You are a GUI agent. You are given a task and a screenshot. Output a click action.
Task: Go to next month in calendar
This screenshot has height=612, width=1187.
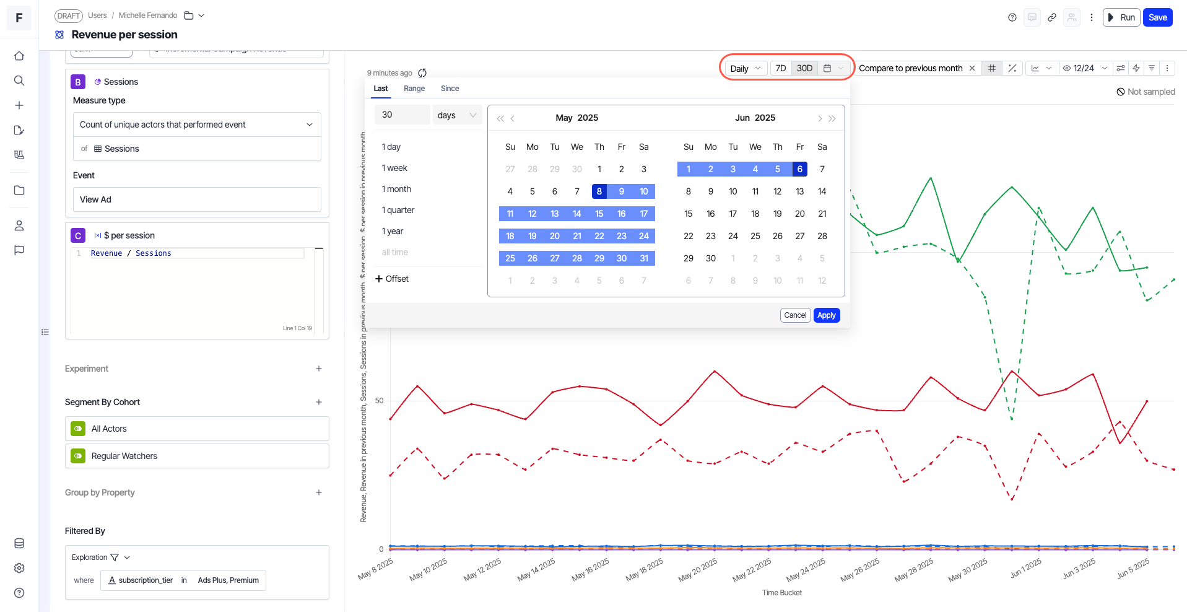coord(820,118)
